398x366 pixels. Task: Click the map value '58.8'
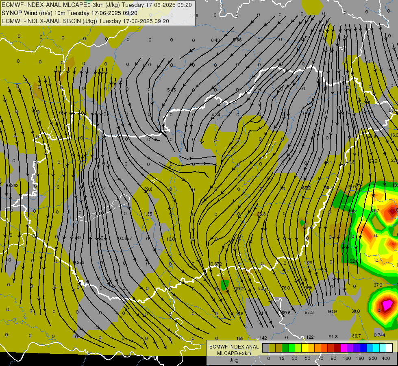pos(372,136)
